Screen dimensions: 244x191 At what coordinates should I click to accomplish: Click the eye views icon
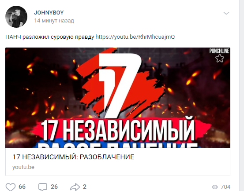tap(215, 187)
